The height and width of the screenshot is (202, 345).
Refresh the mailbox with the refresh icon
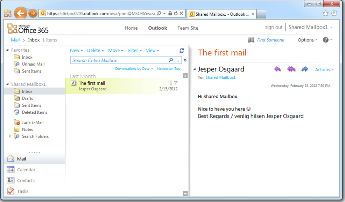[x=182, y=51]
